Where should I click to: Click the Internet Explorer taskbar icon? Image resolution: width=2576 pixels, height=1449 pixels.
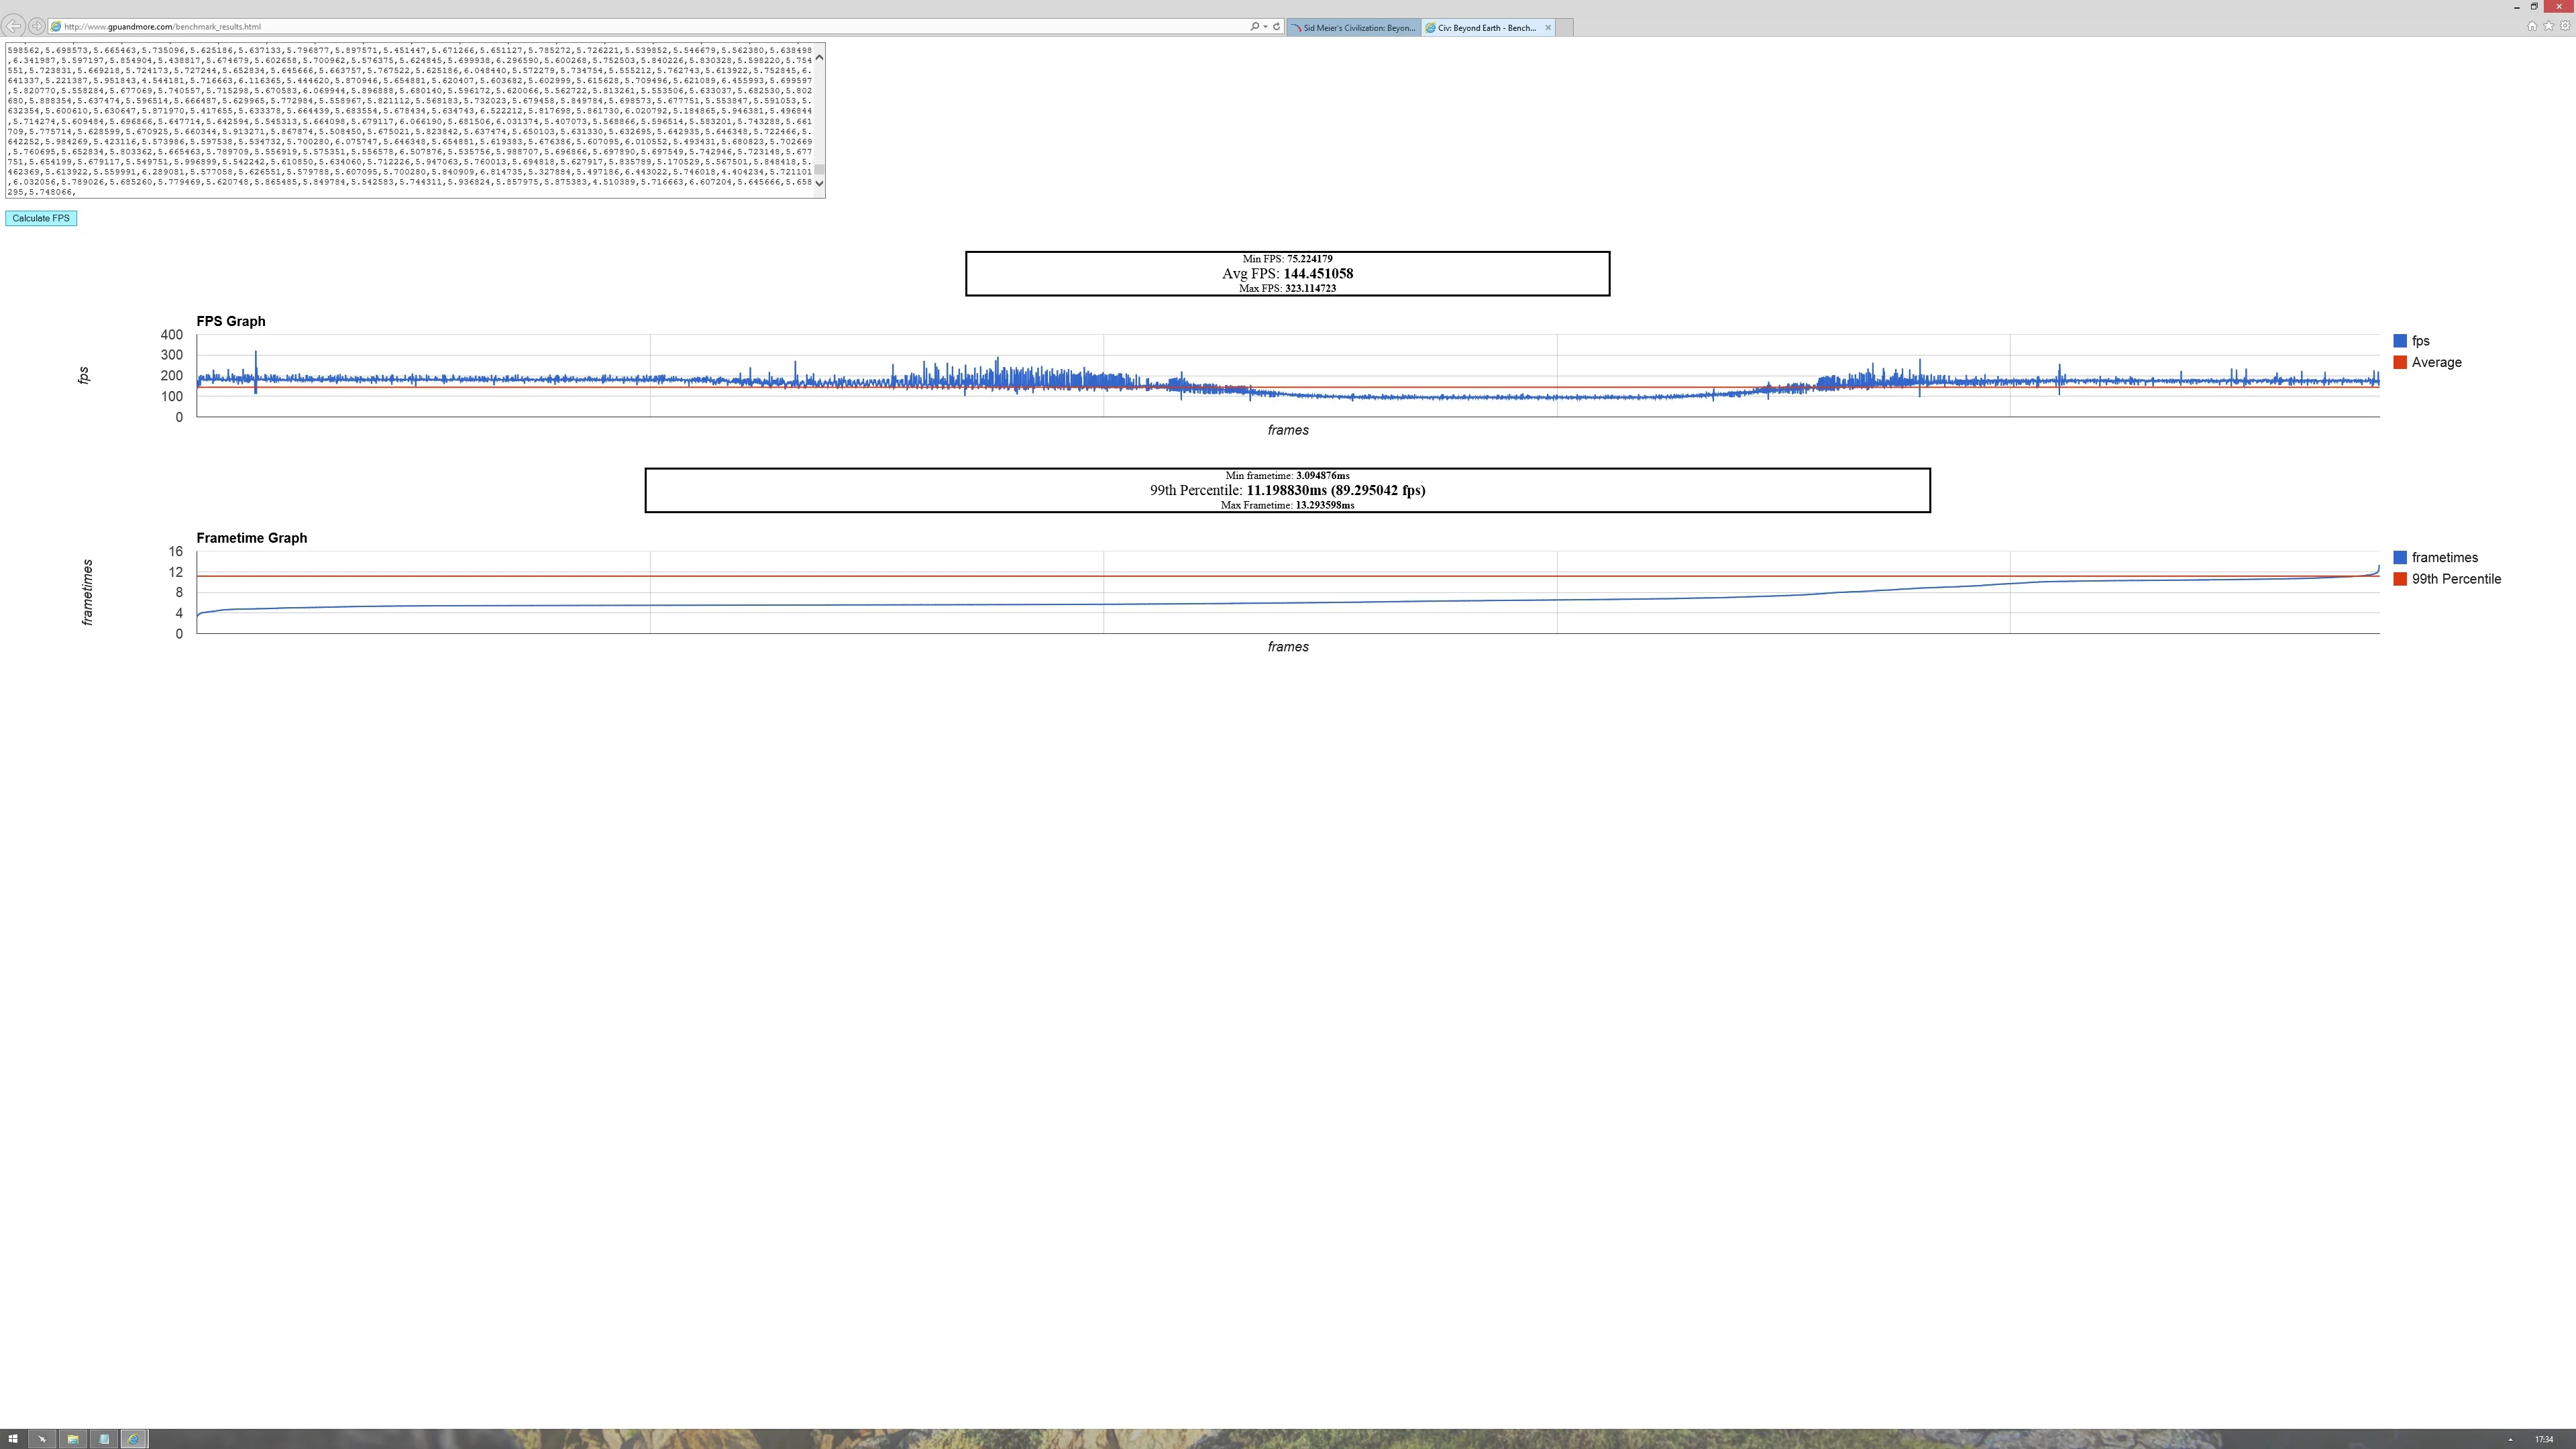click(133, 1439)
